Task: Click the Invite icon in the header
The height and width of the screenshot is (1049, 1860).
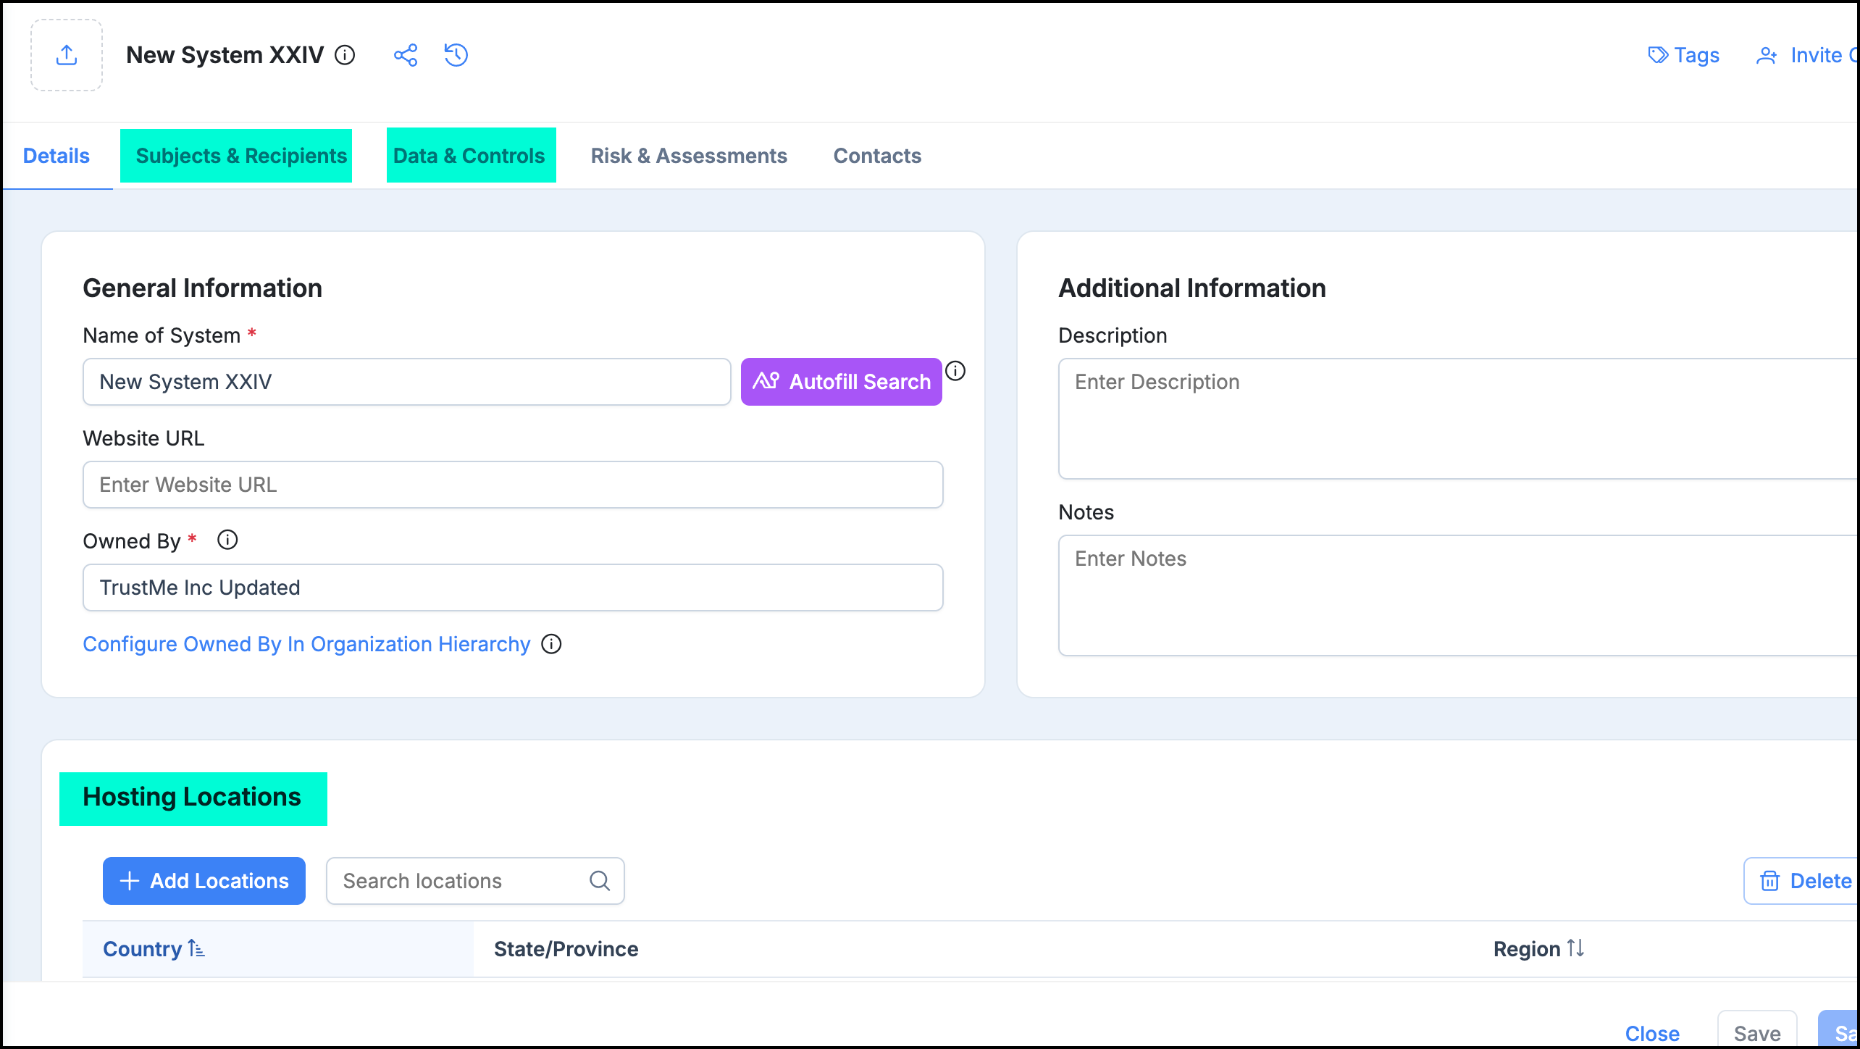Action: coord(1766,54)
